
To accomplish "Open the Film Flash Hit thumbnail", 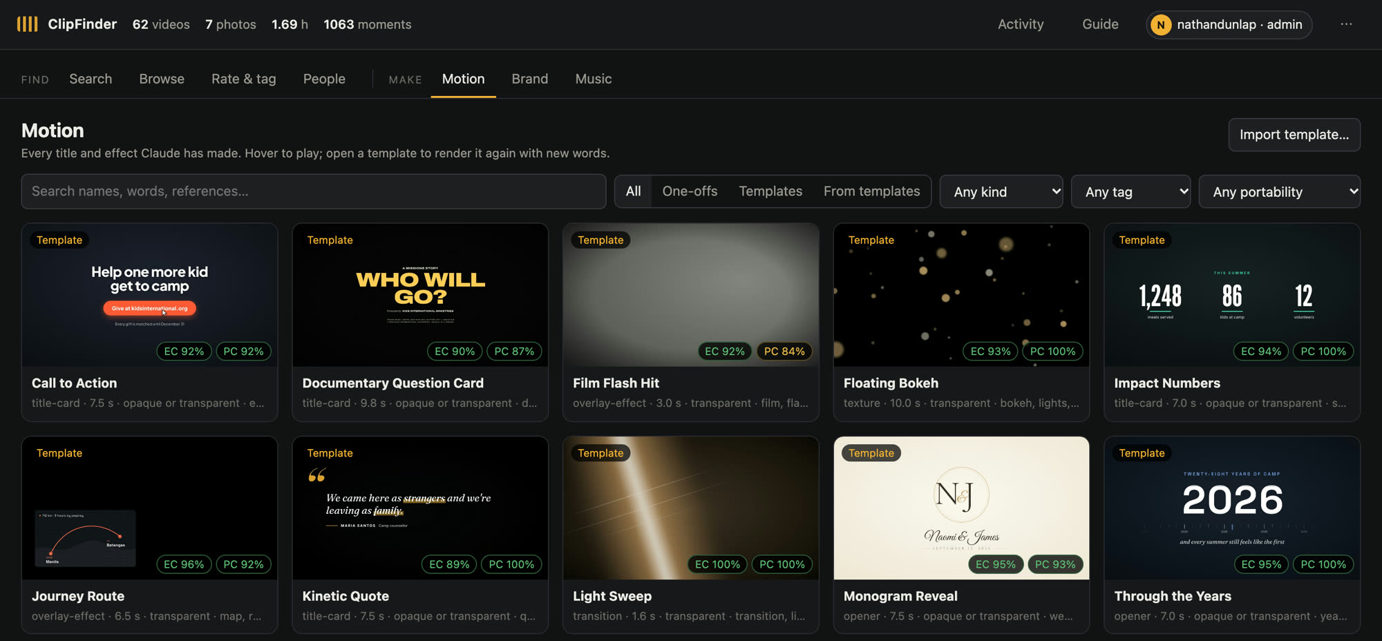I will point(691,295).
